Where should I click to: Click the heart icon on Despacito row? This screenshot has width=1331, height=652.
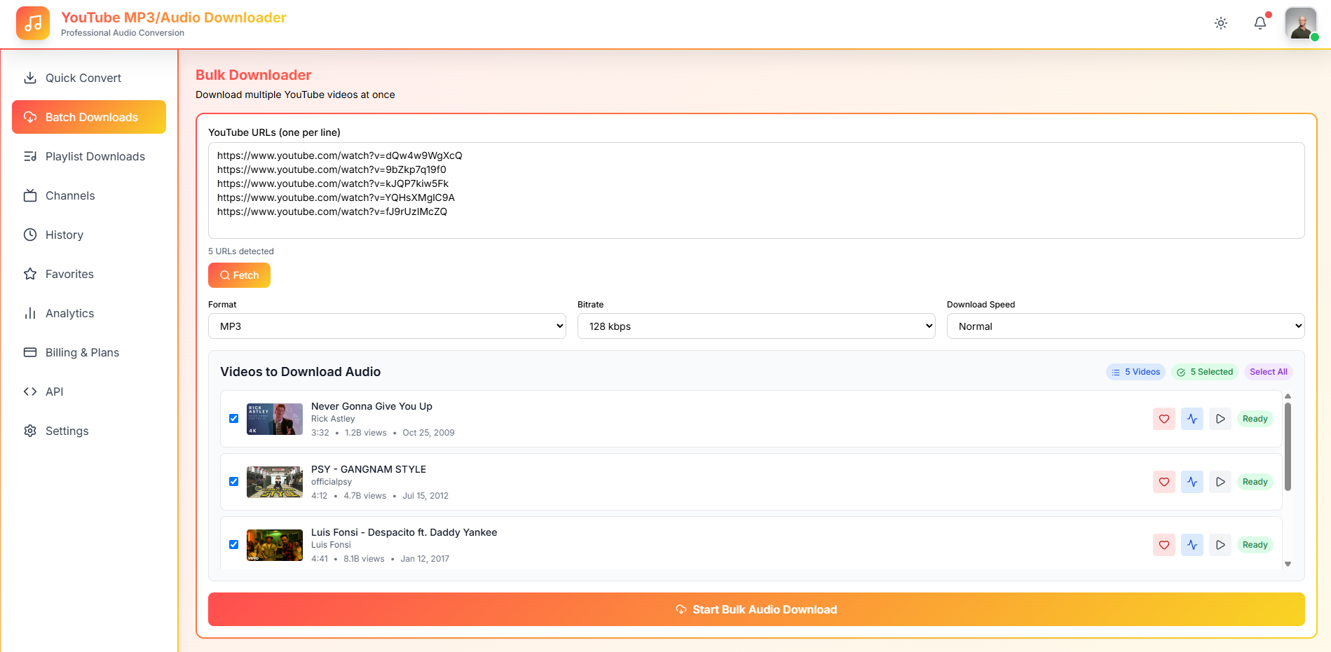[1163, 545]
